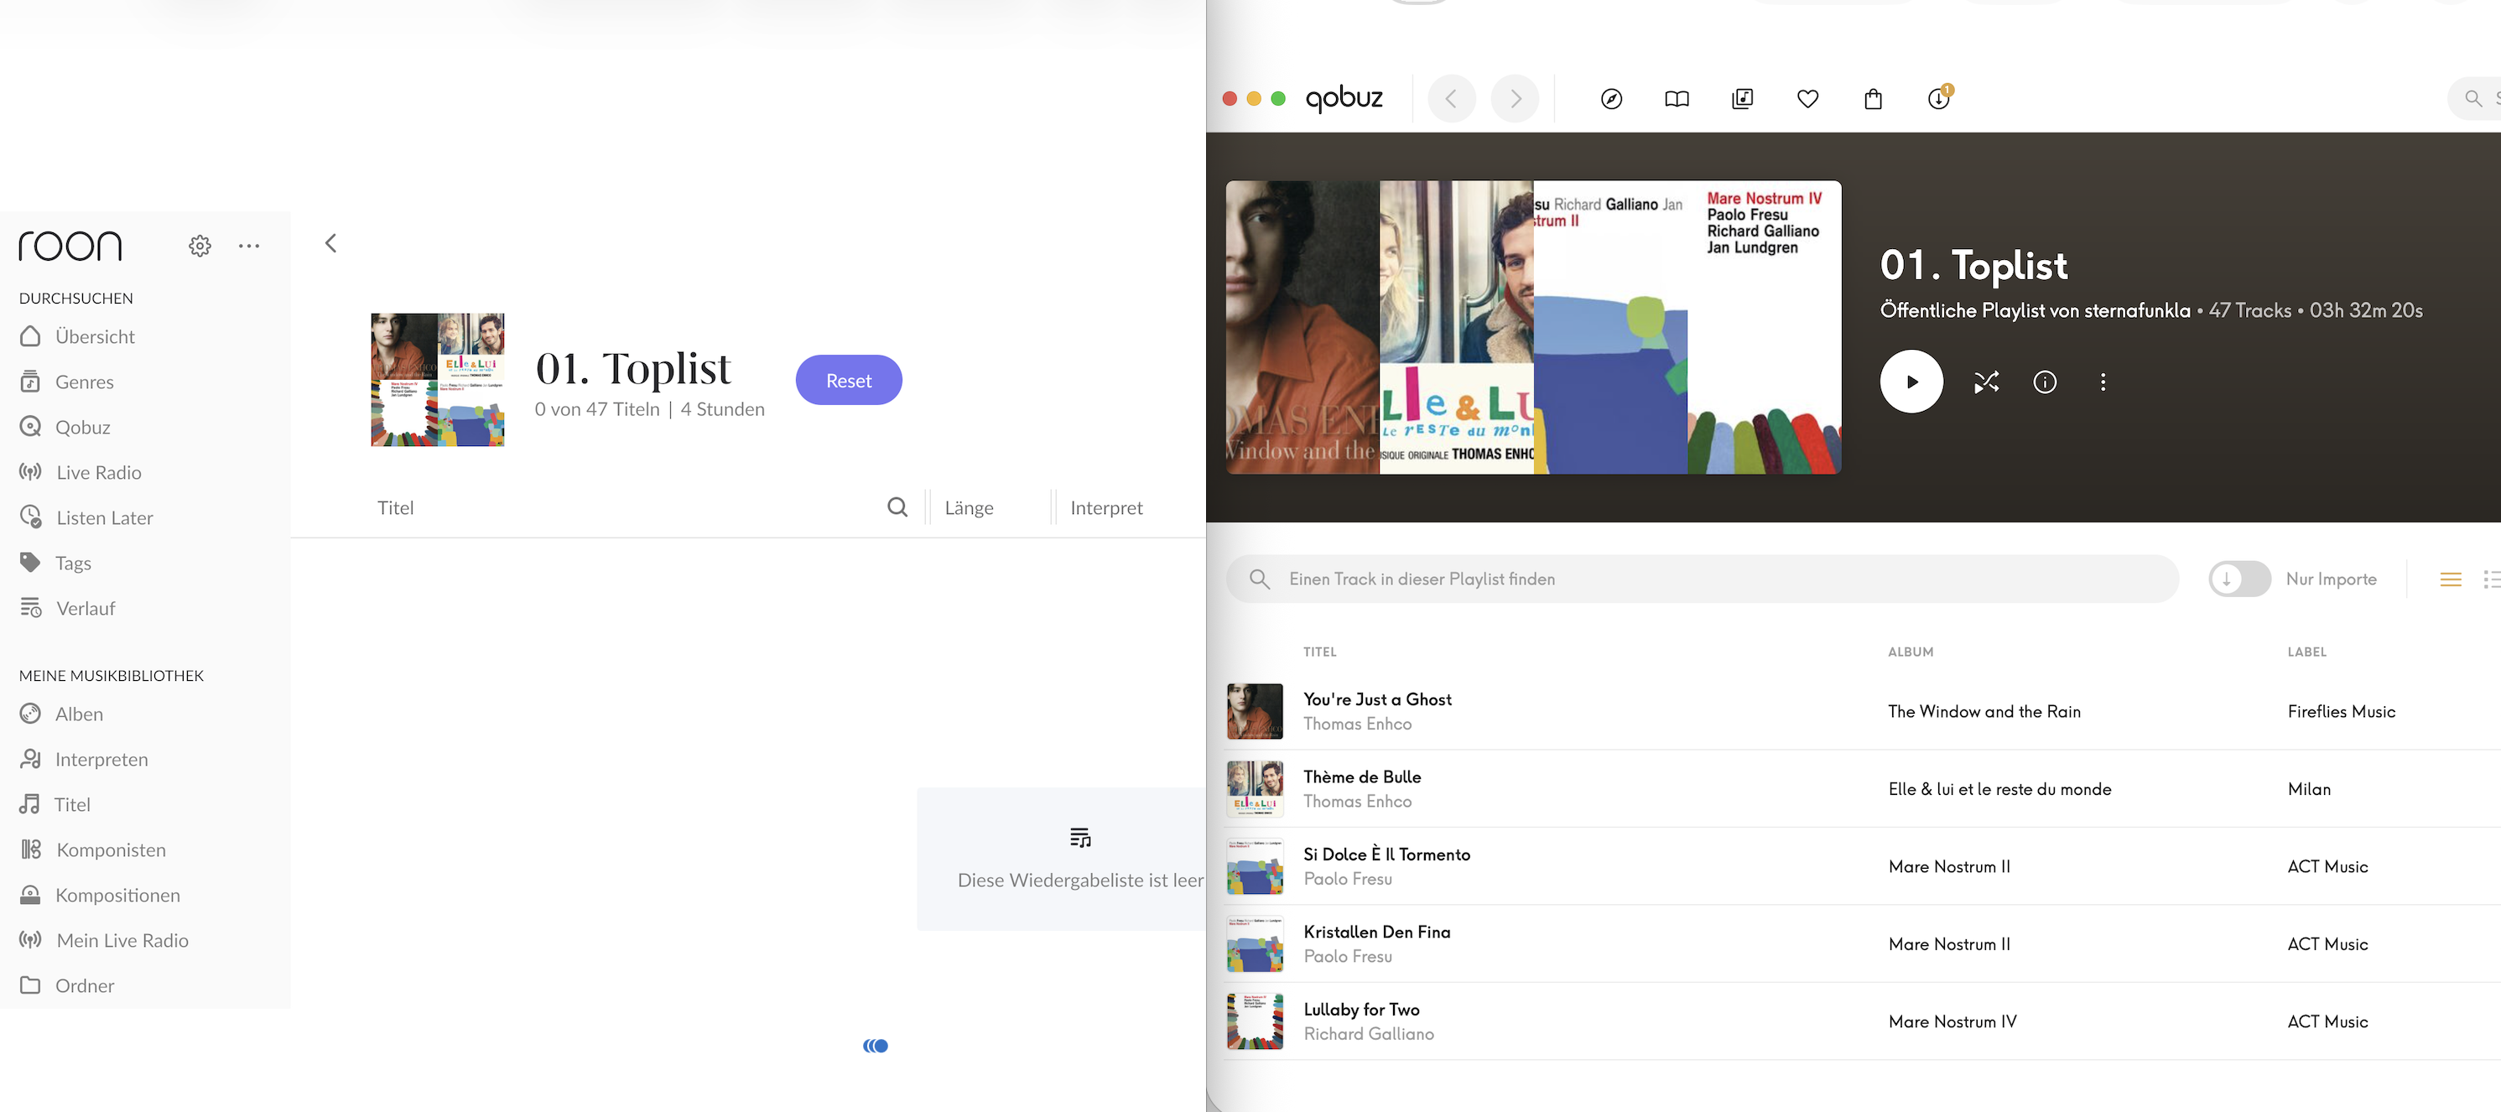Show playlist info icon in Qobuz

coord(2045,382)
